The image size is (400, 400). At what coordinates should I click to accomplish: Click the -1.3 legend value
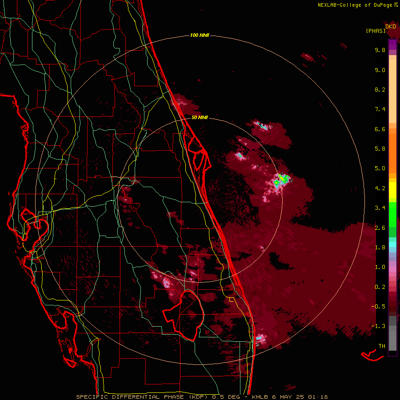[x=378, y=326]
